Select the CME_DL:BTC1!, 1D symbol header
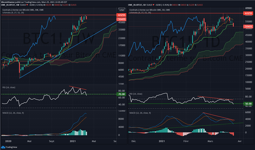Viewport: 255px width, 150px height. click(137, 5)
